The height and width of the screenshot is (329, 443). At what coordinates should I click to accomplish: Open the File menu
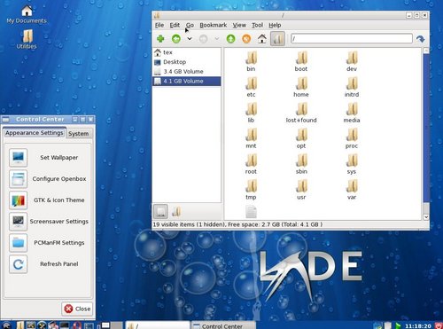[159, 25]
